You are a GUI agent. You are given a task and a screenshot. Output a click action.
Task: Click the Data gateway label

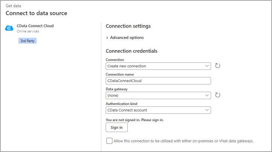pos(117,89)
